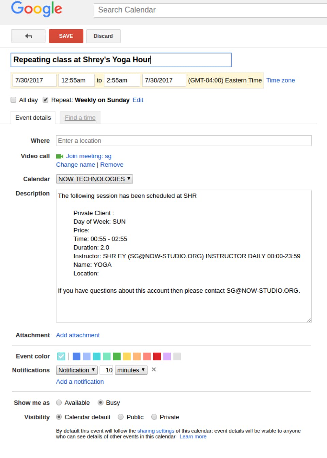Open the minutes unit dropdown
The image size is (327, 458).
[x=131, y=370]
